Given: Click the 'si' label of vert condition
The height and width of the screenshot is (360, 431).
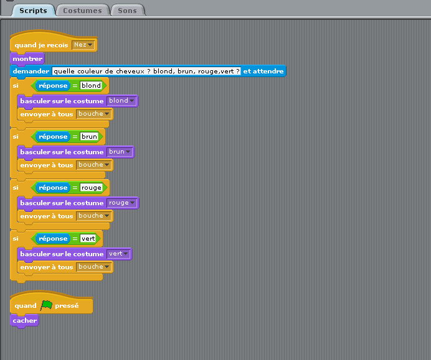Looking at the screenshot, I should (16, 239).
